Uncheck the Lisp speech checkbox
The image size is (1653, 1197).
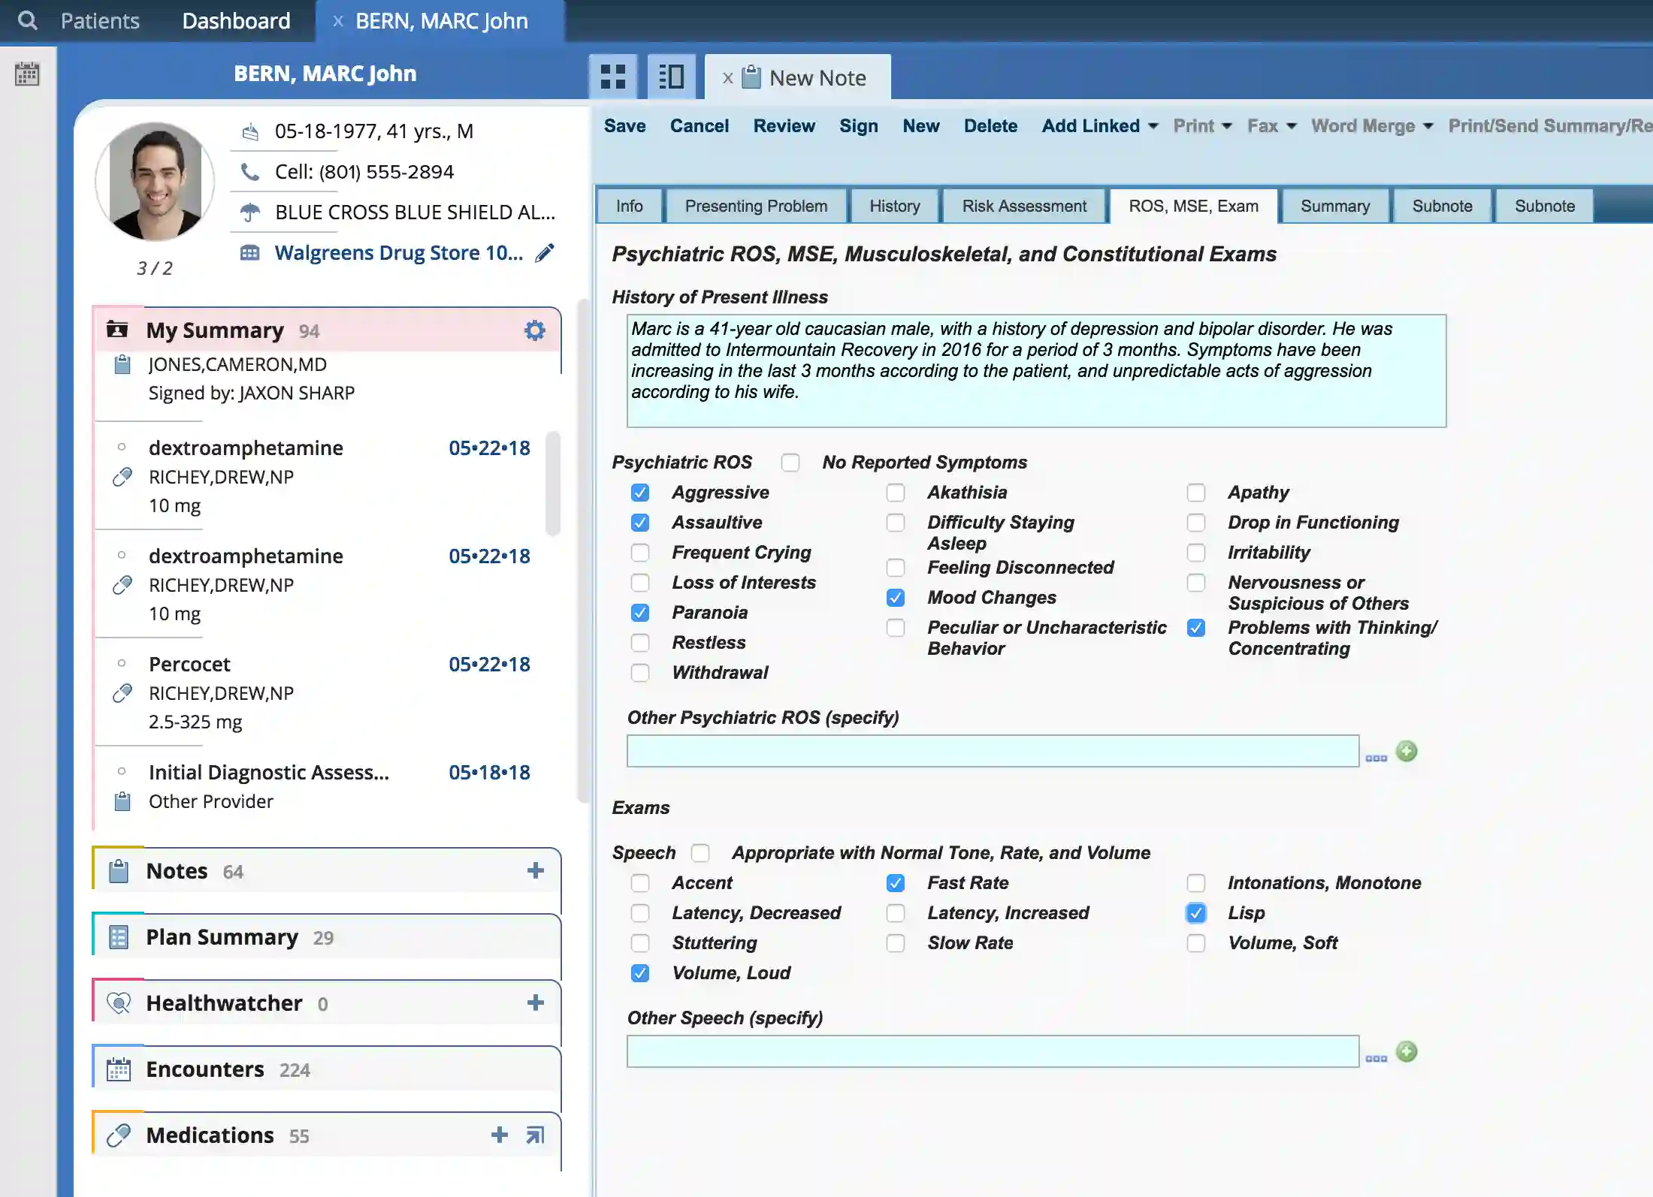(1196, 913)
